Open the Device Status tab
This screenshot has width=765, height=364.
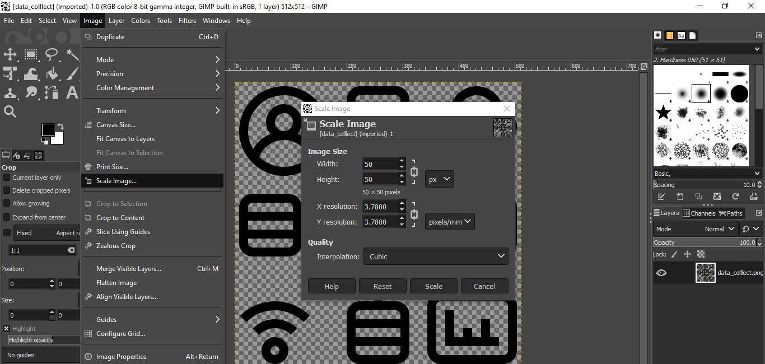[17, 155]
